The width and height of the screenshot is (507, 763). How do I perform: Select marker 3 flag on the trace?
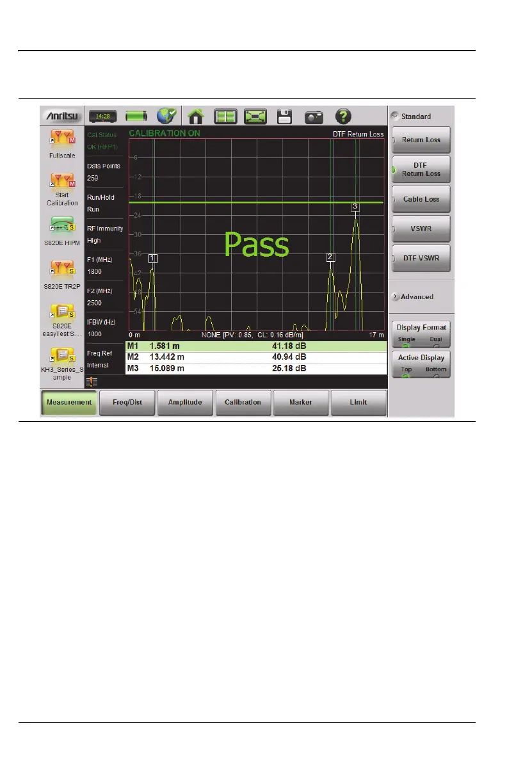click(355, 206)
